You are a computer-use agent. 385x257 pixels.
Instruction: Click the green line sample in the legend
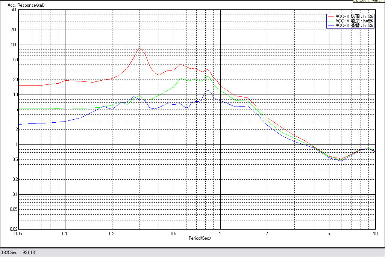coord(330,21)
